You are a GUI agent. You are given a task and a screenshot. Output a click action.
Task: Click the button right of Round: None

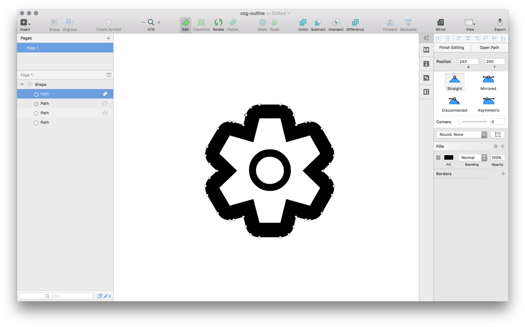click(x=497, y=135)
